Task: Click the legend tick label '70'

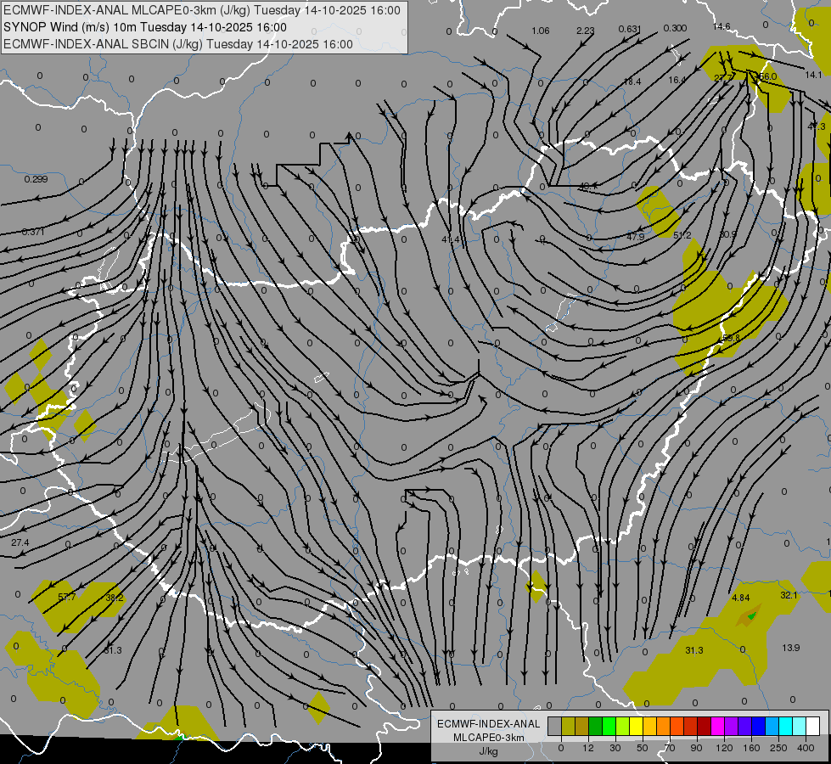Action: pyautogui.click(x=670, y=748)
